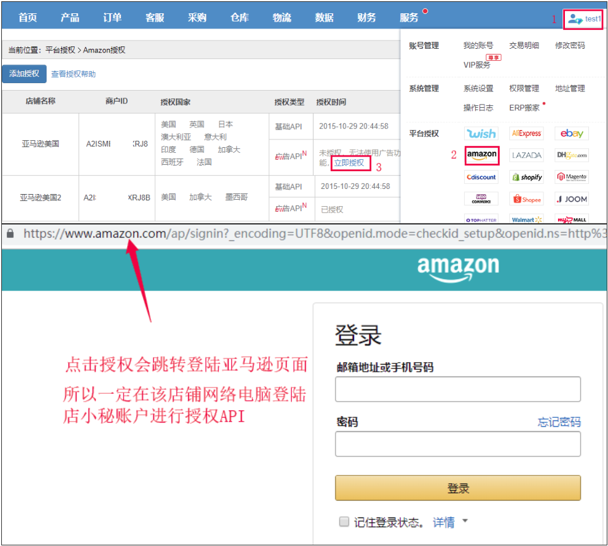This screenshot has height=546, width=608.
Task: Open 交易明细 in account menu
Action: tap(524, 46)
